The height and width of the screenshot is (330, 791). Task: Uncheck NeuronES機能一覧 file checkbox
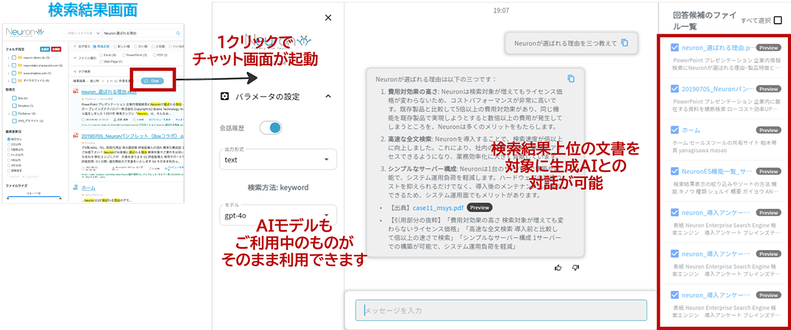[675, 171]
